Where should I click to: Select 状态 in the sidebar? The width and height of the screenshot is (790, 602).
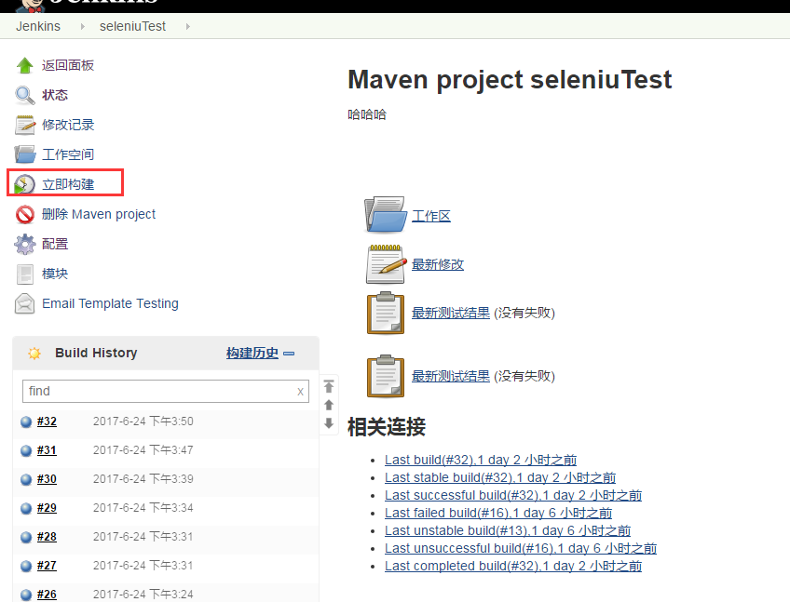(x=55, y=95)
